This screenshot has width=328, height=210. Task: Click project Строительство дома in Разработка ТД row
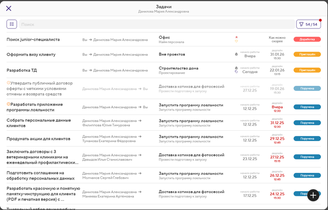pos(178,68)
